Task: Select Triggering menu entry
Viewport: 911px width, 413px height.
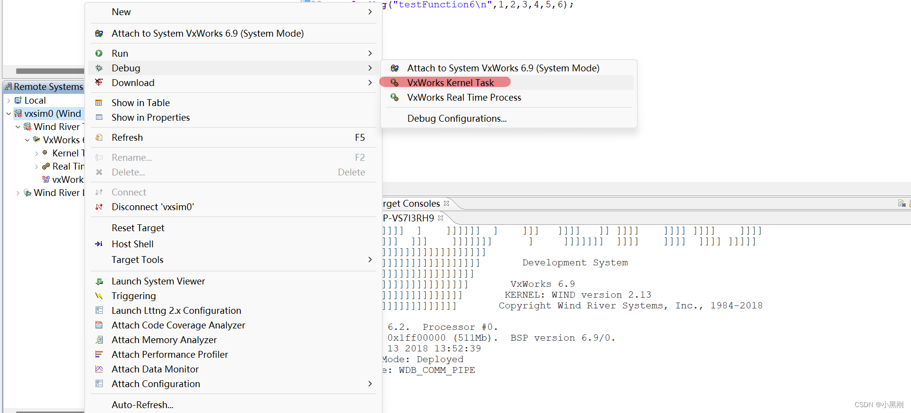Action: [x=234, y=296]
